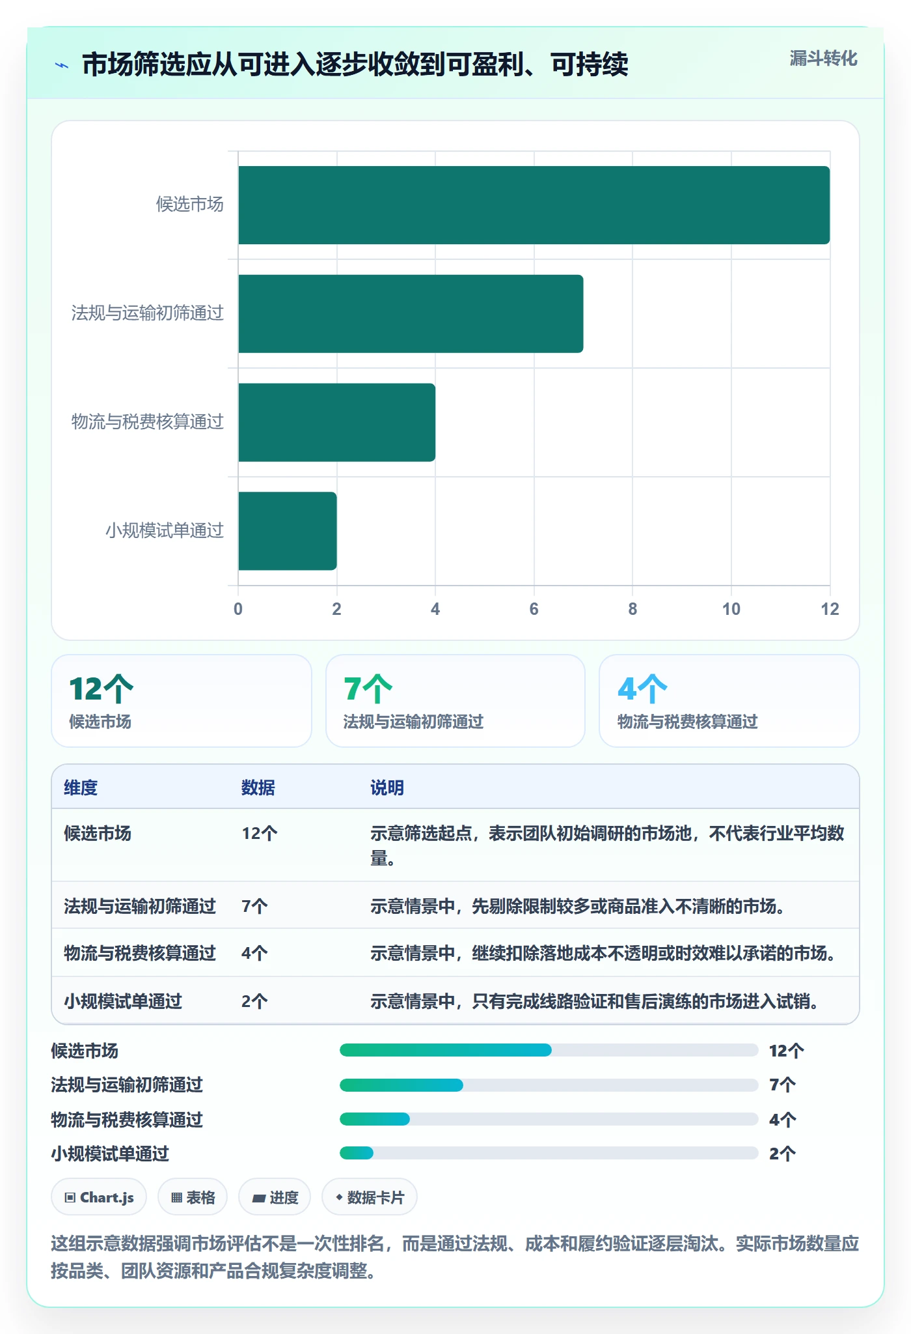Click the description mentioning 线路验证和售后演练
The width and height of the screenshot is (911, 1334).
pyautogui.click(x=595, y=1001)
